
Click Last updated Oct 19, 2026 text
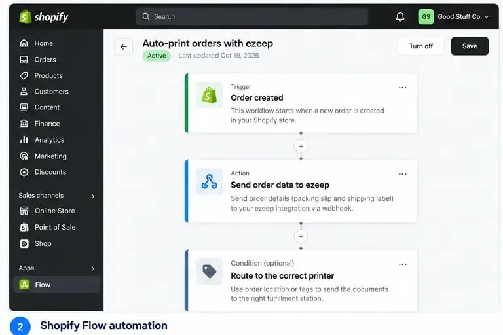219,56
